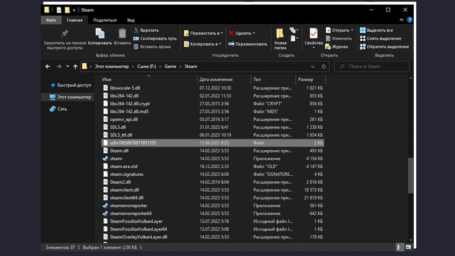Switch to the Главная tab
This screenshot has height=256, width=455.
point(74,20)
